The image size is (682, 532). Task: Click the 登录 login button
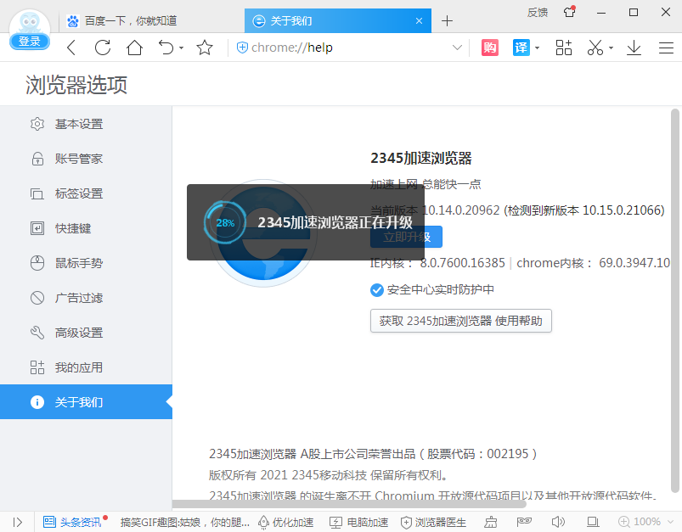(30, 42)
